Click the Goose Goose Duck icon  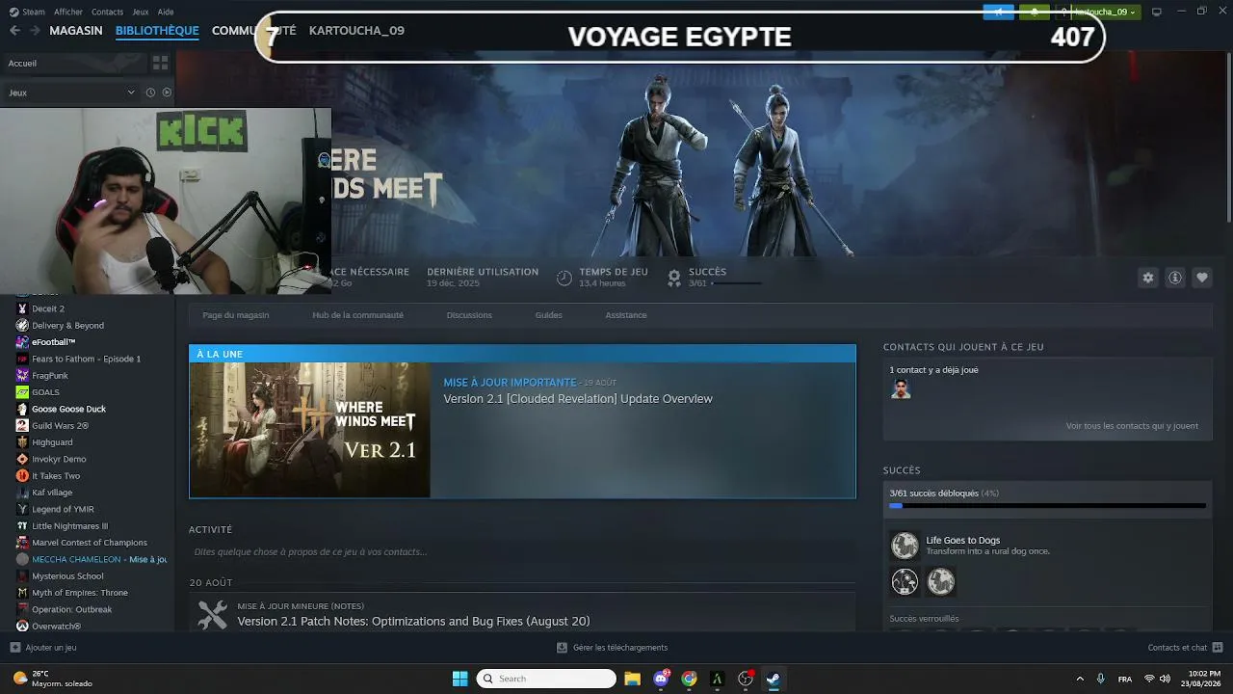22,409
